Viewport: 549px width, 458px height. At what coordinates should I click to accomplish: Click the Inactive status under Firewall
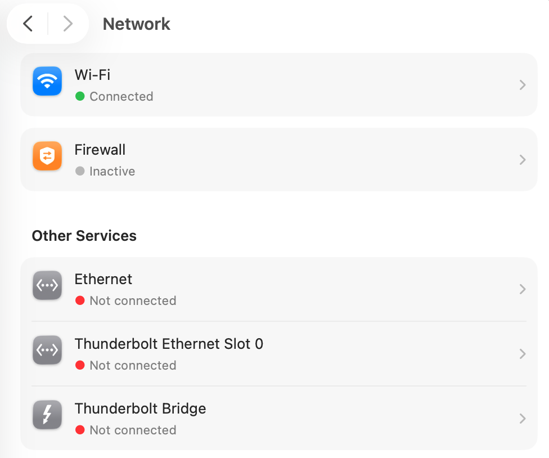pyautogui.click(x=112, y=171)
